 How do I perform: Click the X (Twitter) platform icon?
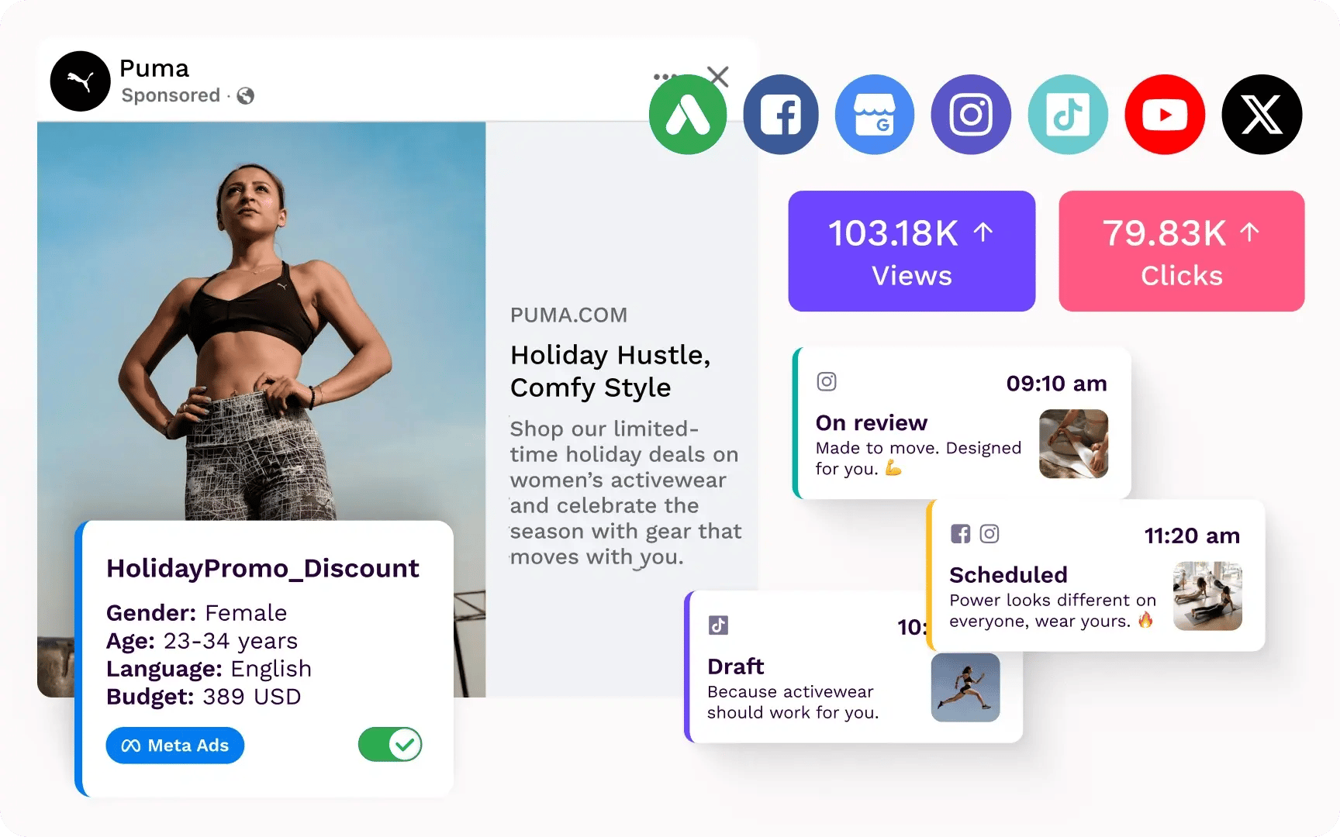pyautogui.click(x=1261, y=114)
